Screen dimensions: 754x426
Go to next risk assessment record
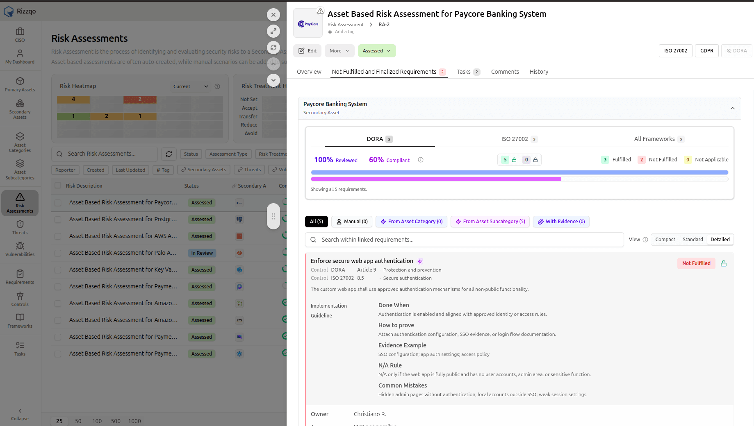[x=273, y=80]
